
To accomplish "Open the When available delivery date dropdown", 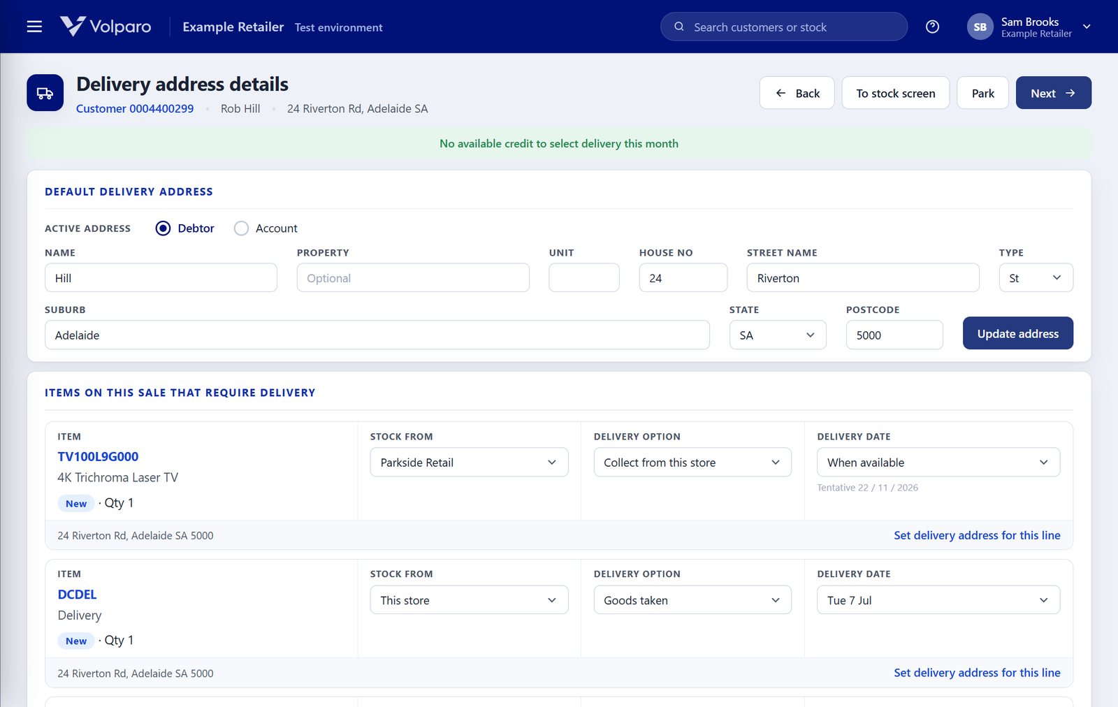I will point(938,462).
